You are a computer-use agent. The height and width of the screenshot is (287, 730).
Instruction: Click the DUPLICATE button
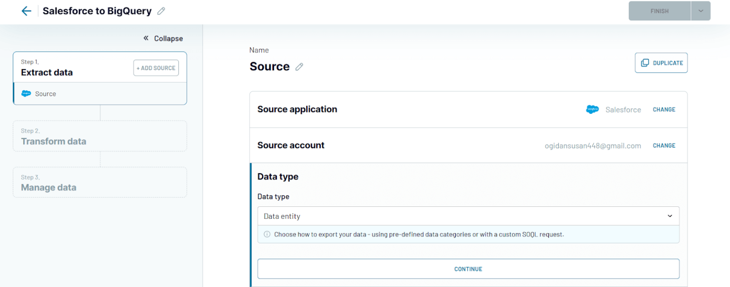pyautogui.click(x=661, y=62)
